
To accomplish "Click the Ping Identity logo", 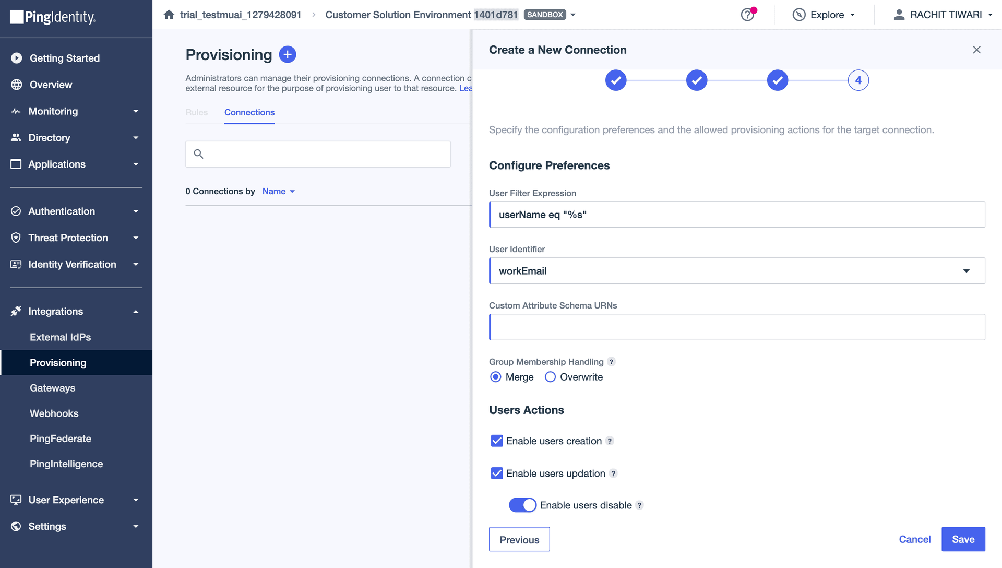I will pyautogui.click(x=52, y=17).
